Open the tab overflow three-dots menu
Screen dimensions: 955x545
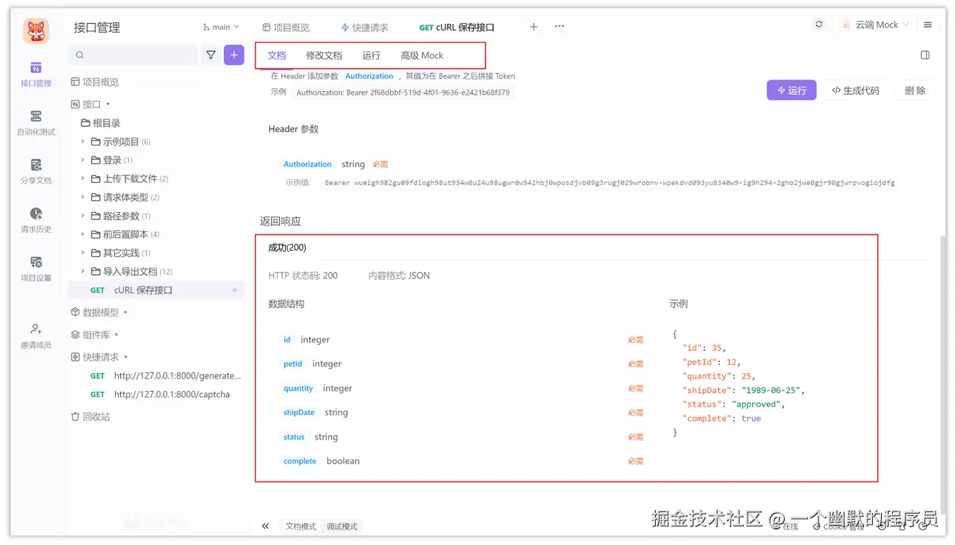[560, 27]
